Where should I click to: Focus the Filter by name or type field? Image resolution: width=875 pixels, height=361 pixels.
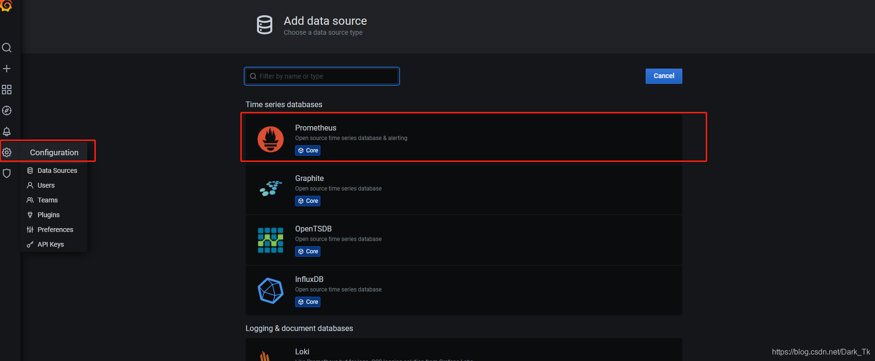tap(322, 76)
